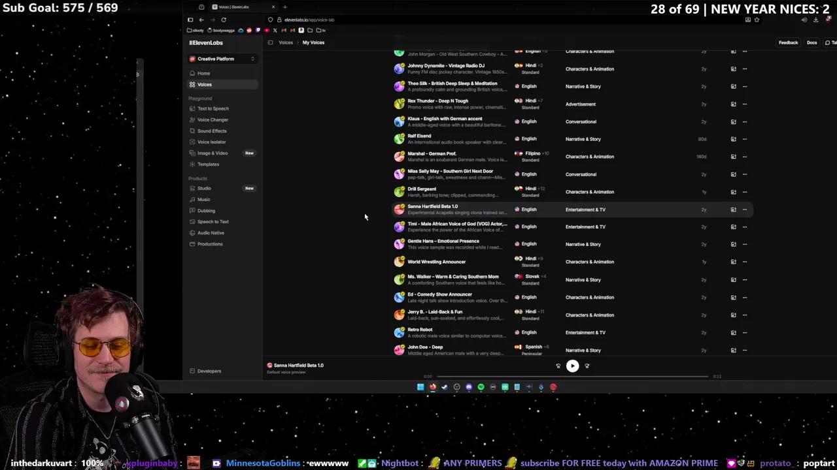Image resolution: width=837 pixels, height=470 pixels.
Task: Open more options for John Doe - Deep
Action: coord(745,350)
